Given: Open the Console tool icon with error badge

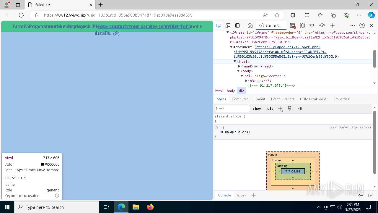Looking at the screenshot, I should pyautogui.click(x=292, y=25).
